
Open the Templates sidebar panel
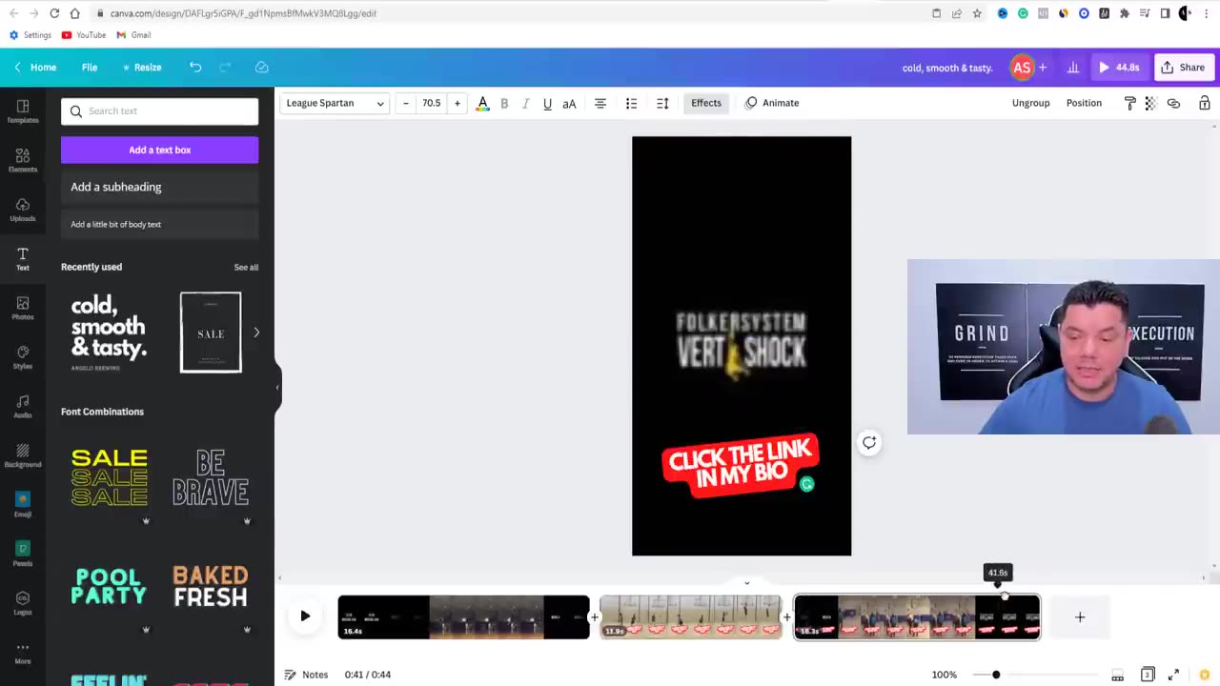(x=23, y=111)
